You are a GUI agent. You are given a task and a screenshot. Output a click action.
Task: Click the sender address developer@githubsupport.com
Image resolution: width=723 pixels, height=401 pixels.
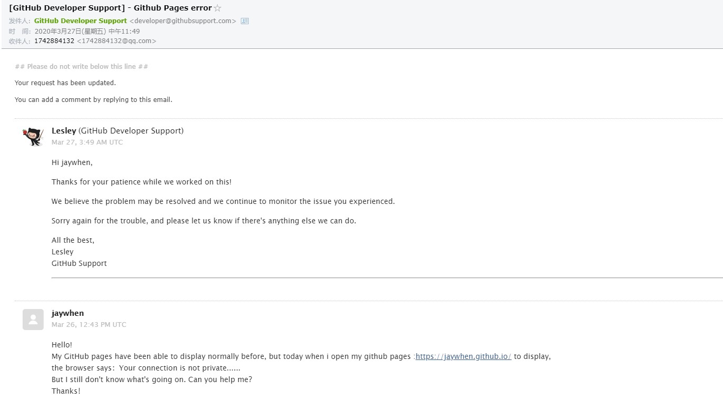click(x=182, y=21)
